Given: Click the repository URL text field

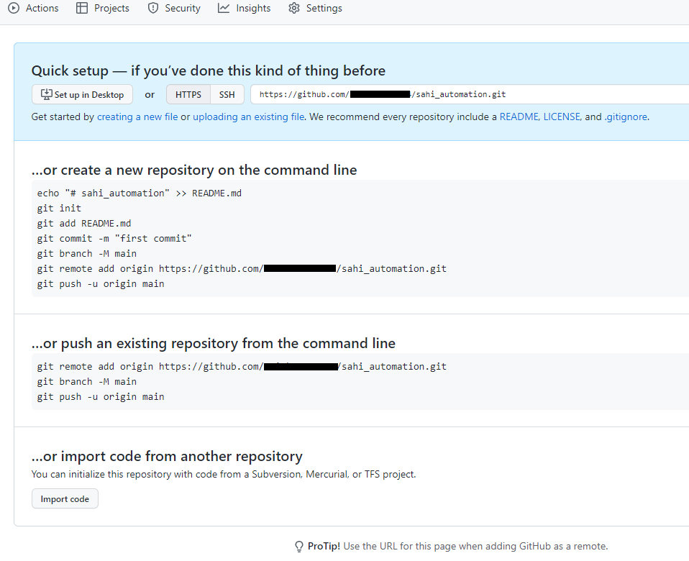Looking at the screenshot, I should click(x=467, y=94).
